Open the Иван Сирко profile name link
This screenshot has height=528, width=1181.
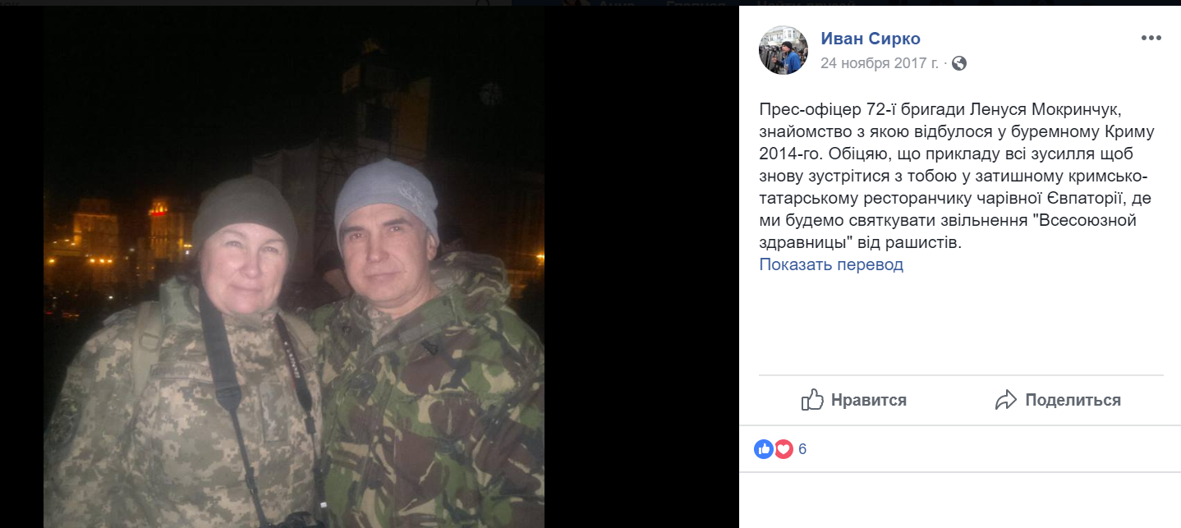coord(871,39)
